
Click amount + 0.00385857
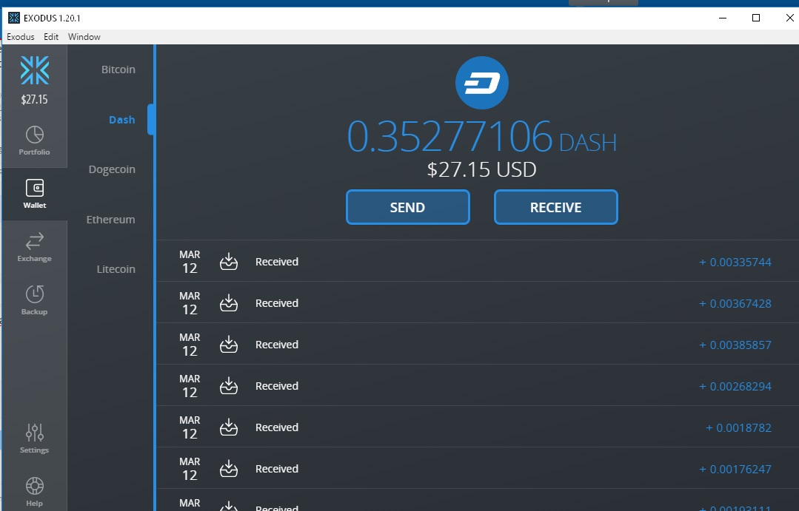click(735, 345)
